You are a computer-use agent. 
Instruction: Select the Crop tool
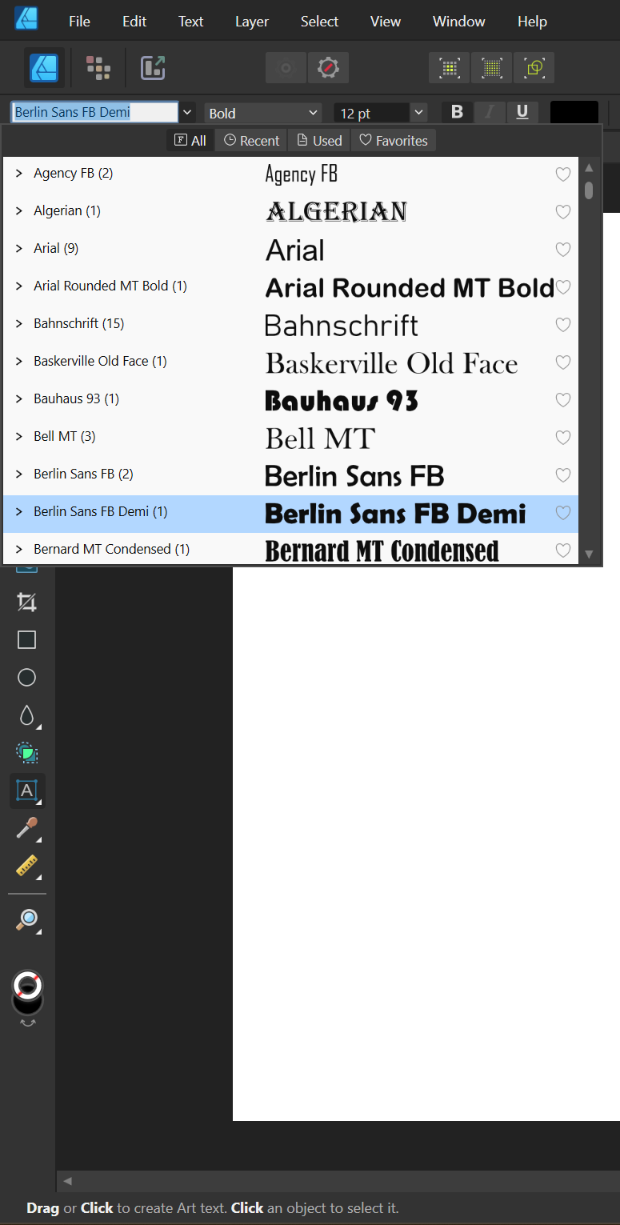(x=27, y=602)
